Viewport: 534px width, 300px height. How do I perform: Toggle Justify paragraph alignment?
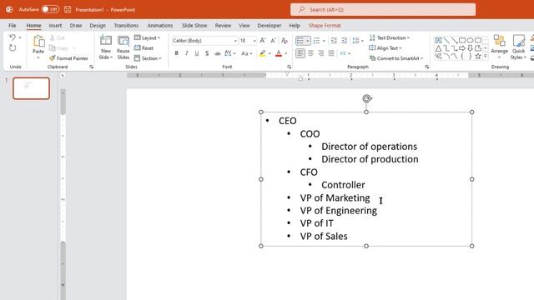click(331, 53)
